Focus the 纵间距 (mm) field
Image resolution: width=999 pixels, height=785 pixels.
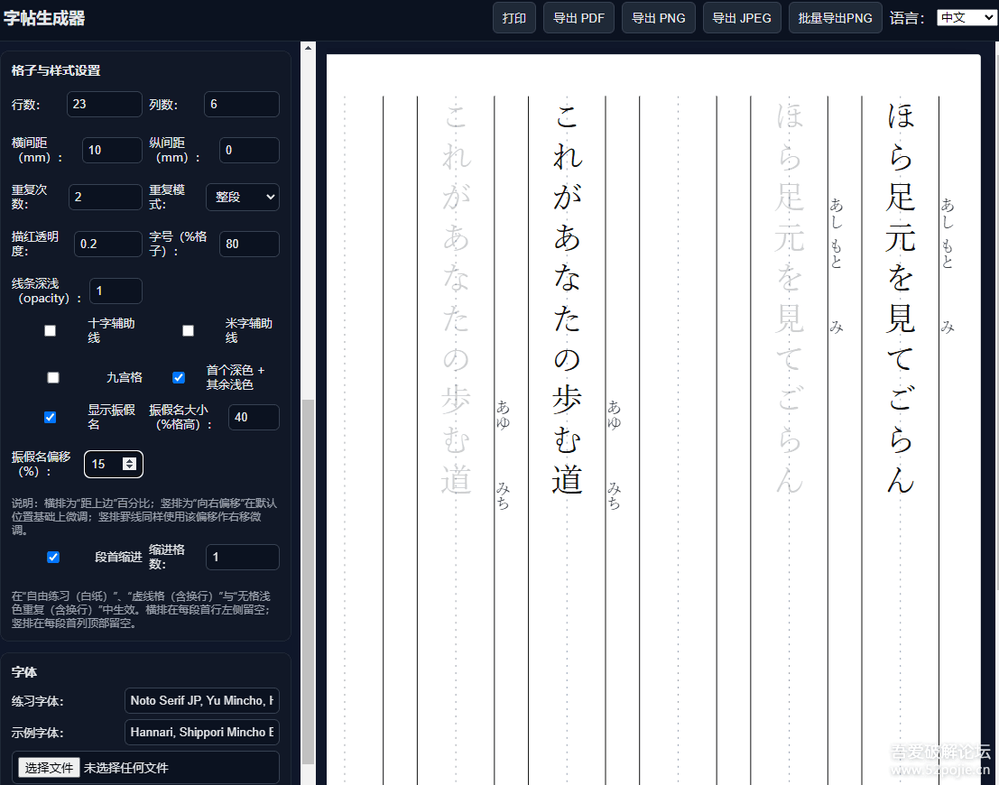click(x=249, y=150)
